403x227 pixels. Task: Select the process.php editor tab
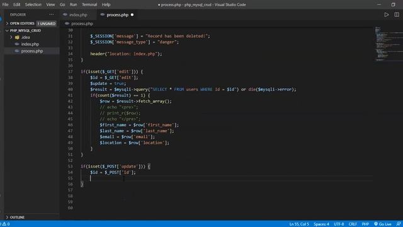(x=118, y=15)
